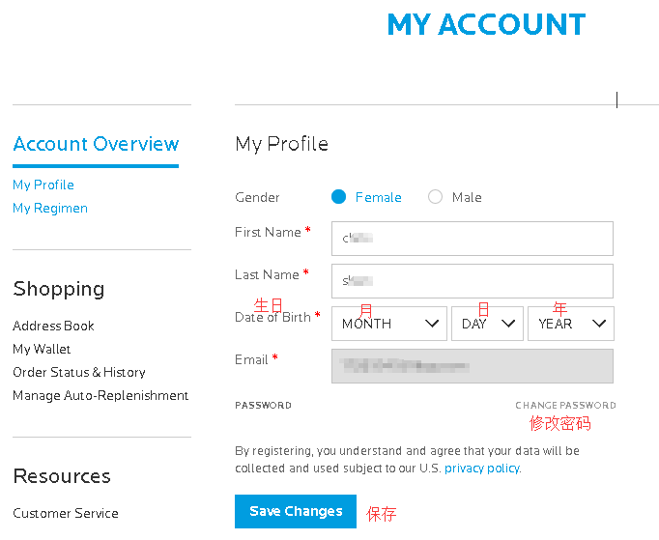Click the First Name input field
Viewport: 659px width, 540px height.
pyautogui.click(x=472, y=239)
